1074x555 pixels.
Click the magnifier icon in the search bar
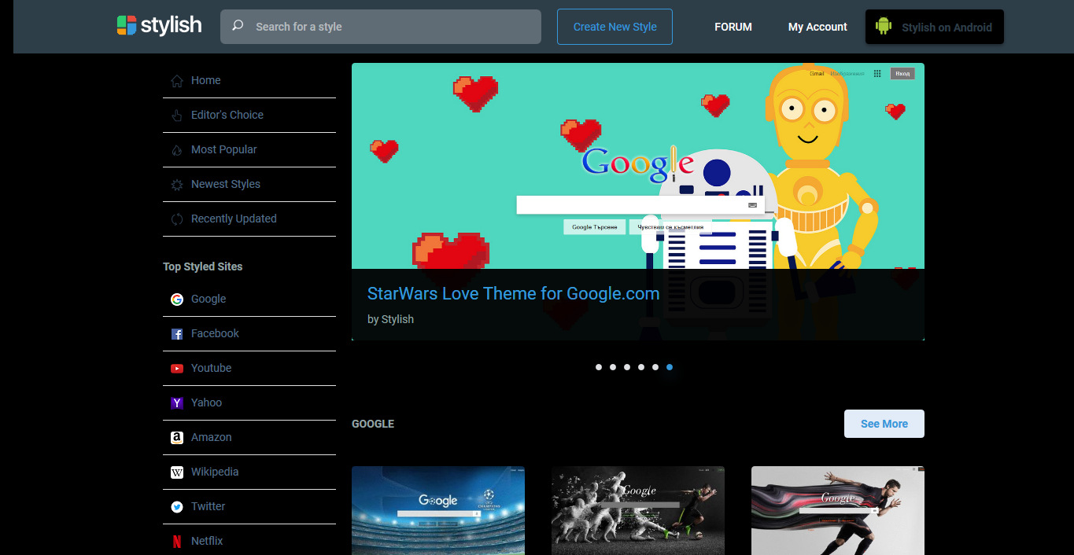[238, 26]
